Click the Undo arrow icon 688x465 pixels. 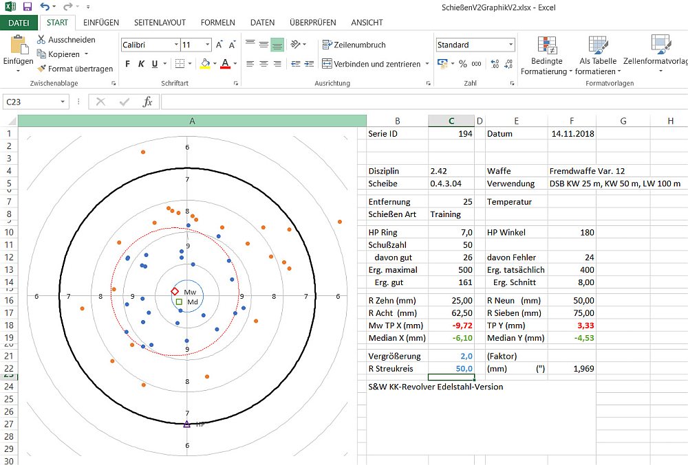[45, 7]
